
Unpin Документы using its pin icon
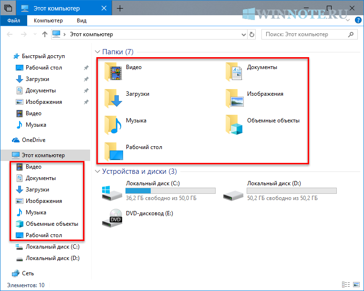point(86,90)
